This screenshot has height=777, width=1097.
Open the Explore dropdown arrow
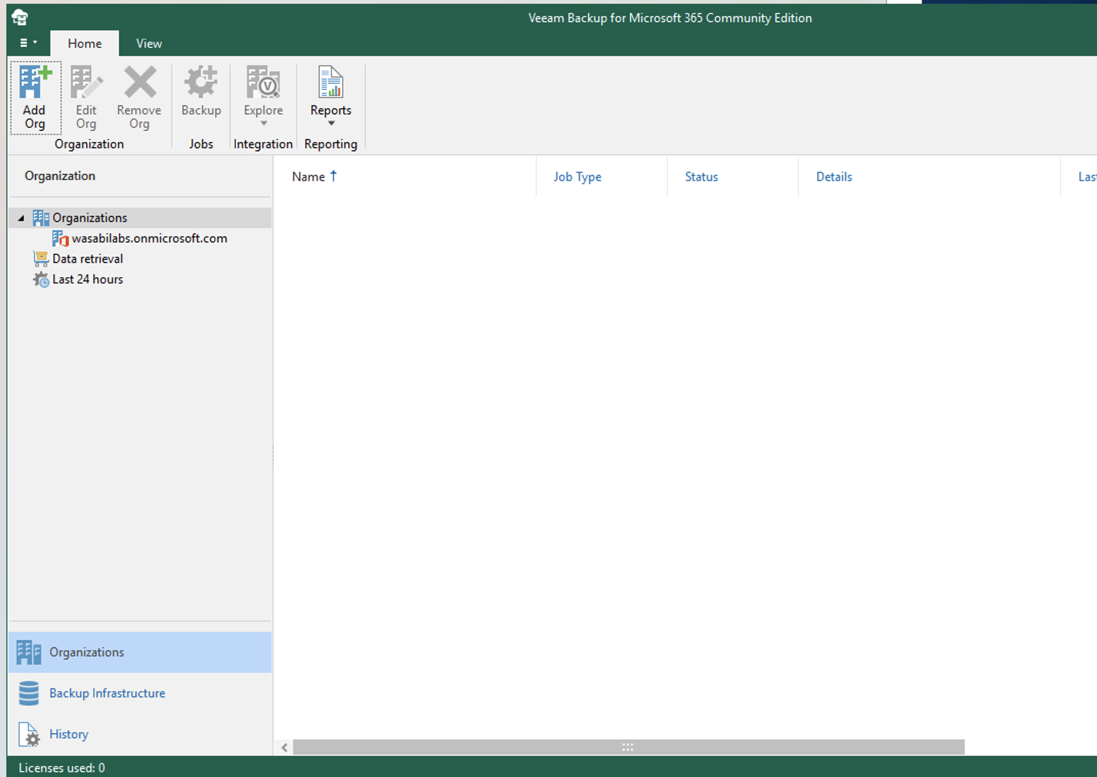(264, 124)
